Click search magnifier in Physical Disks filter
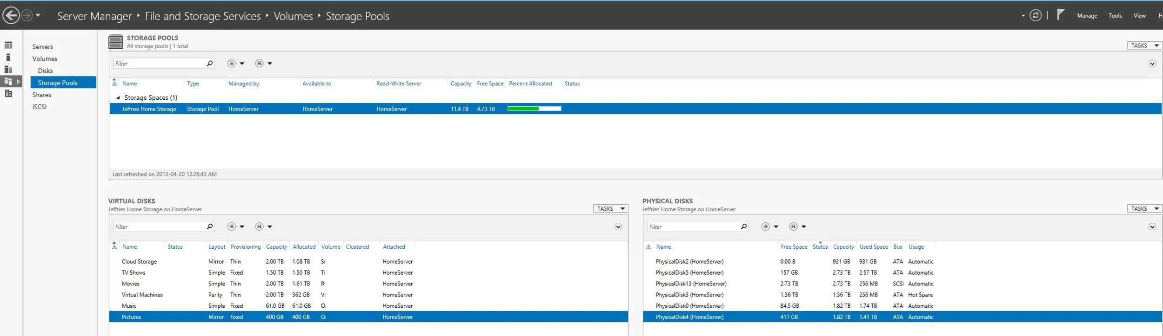This screenshot has width=1163, height=336. coord(743,227)
